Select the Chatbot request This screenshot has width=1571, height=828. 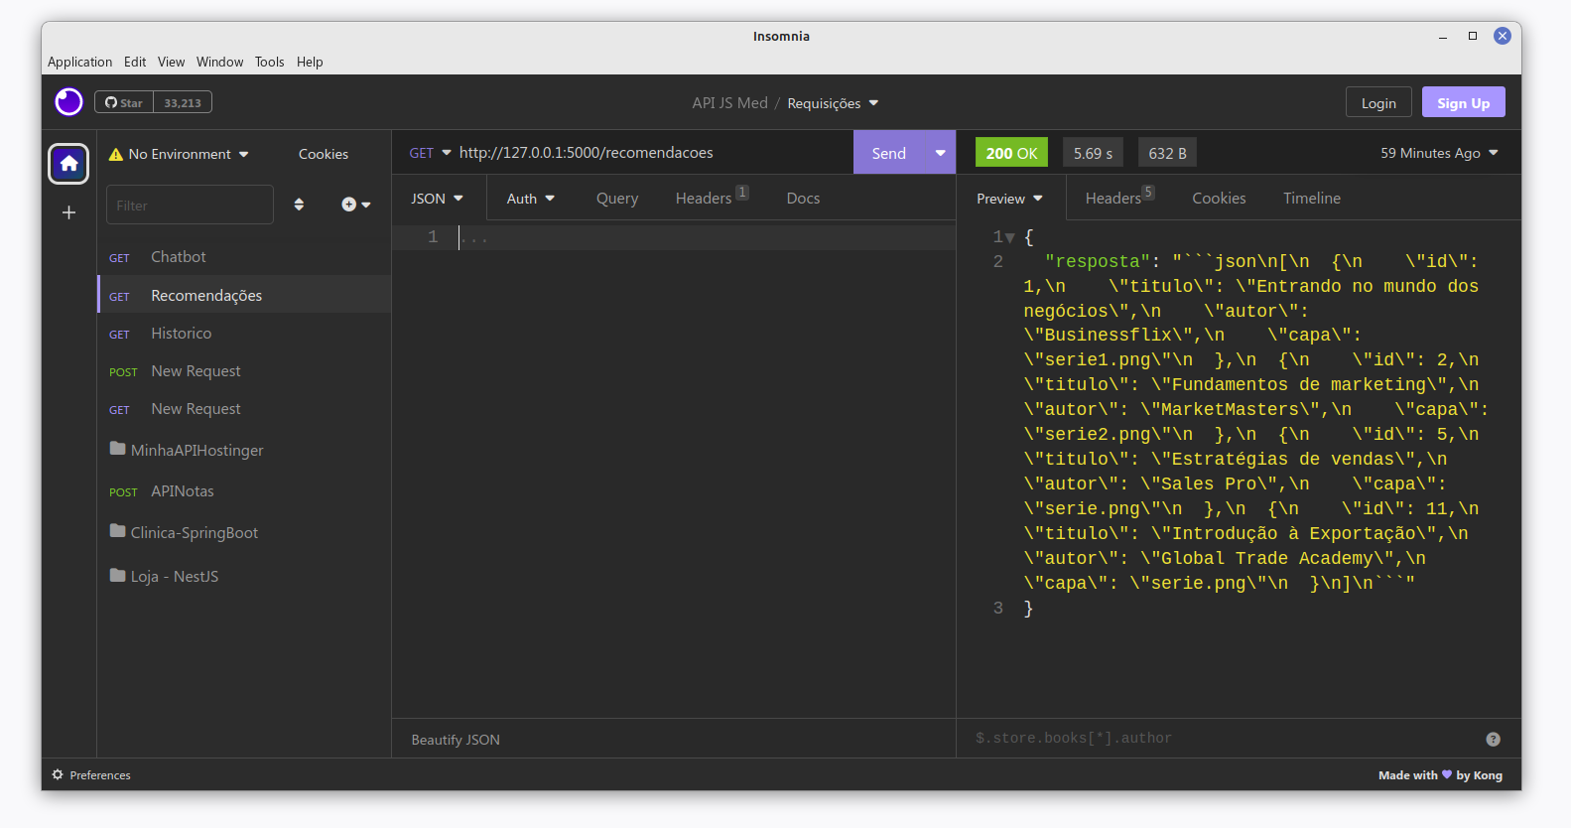pyautogui.click(x=244, y=256)
